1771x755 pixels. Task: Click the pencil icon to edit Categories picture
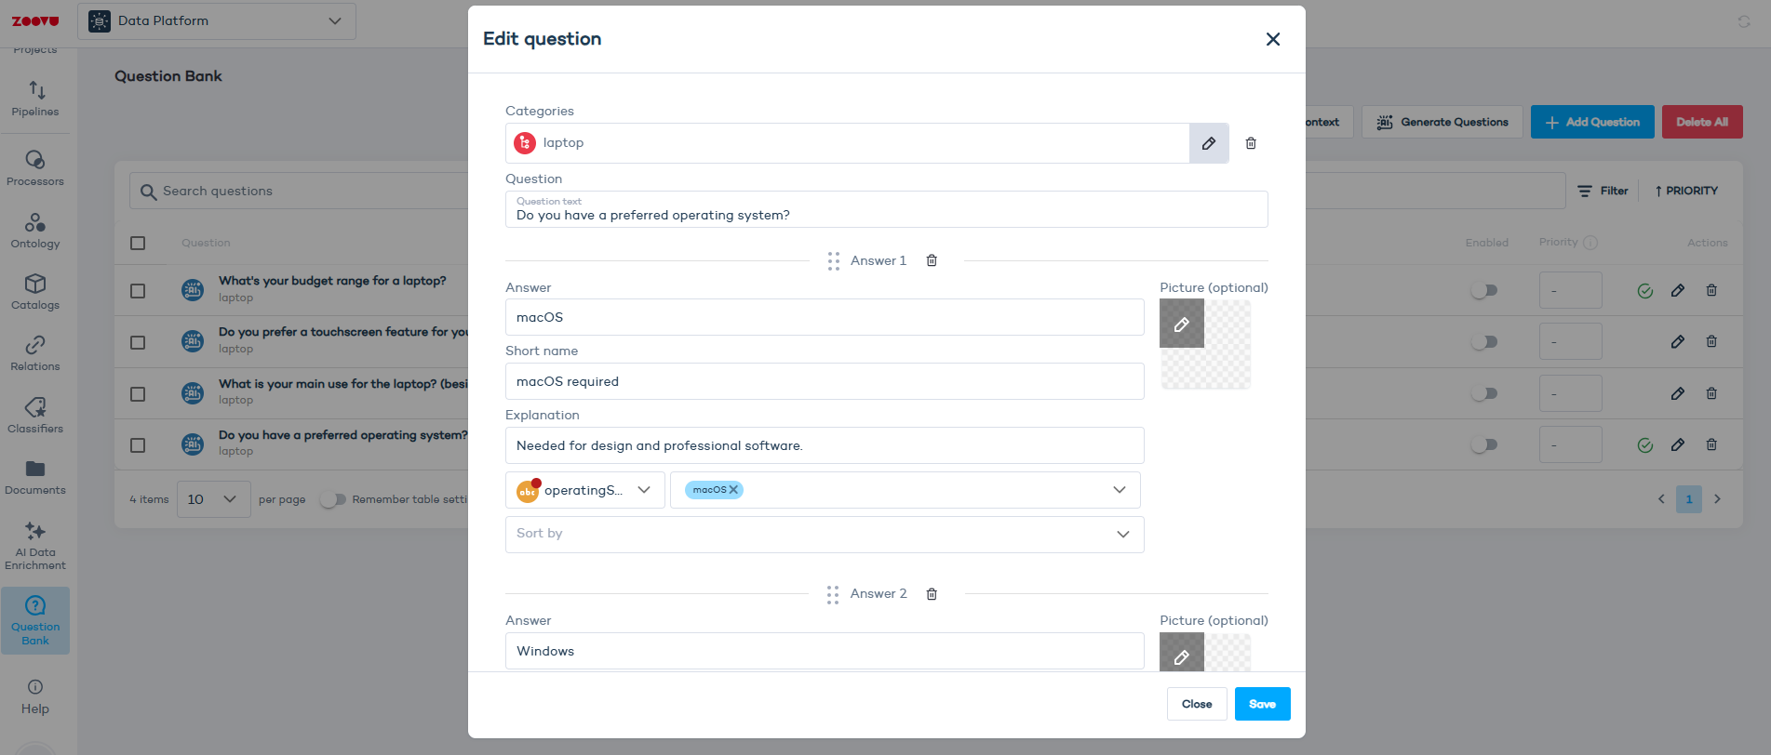[x=1208, y=142]
